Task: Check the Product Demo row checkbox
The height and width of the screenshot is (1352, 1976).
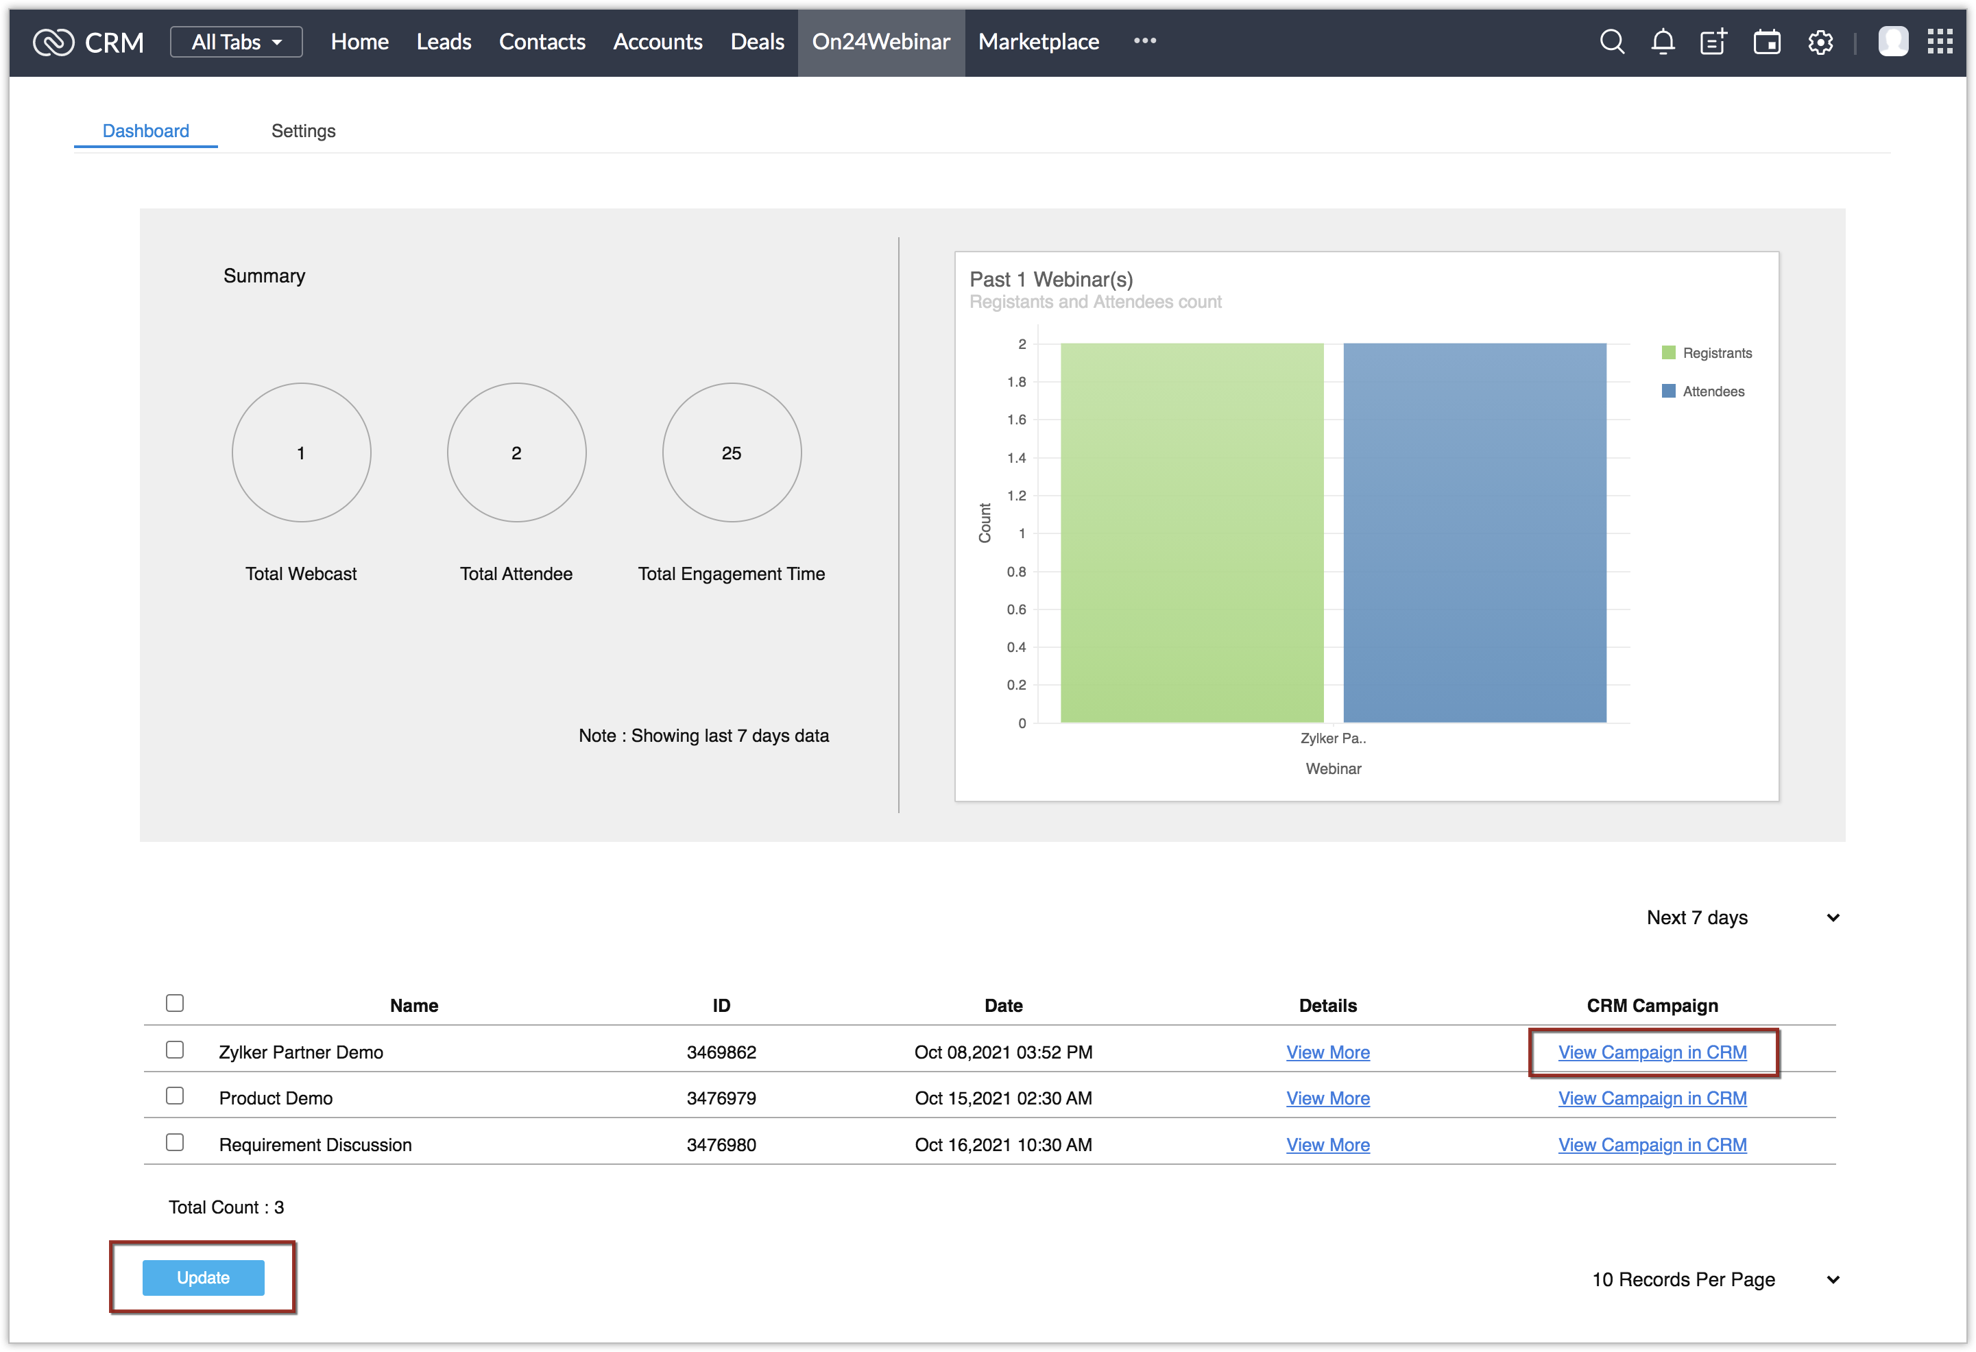Action: [x=175, y=1096]
